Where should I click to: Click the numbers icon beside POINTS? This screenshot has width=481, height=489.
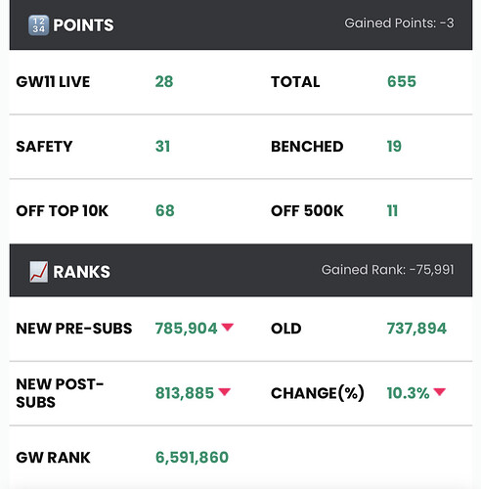38,25
